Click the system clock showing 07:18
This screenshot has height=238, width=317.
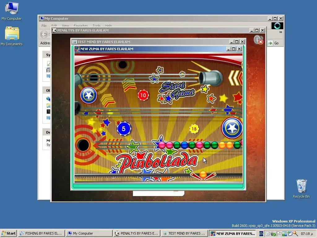(x=307, y=234)
